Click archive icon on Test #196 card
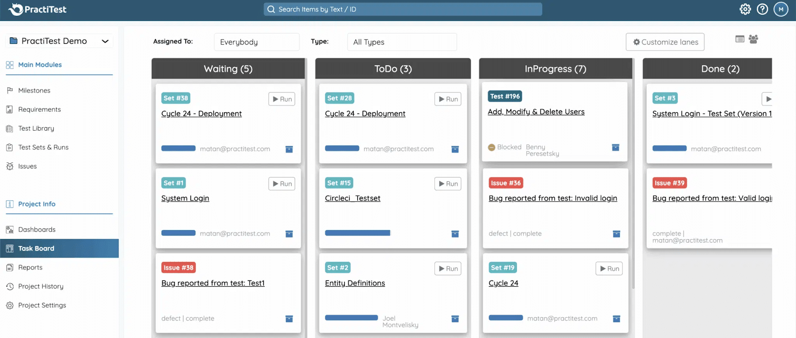 [x=615, y=147]
